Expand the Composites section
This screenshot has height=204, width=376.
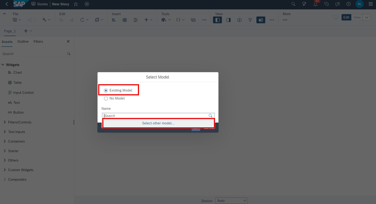pos(5,179)
